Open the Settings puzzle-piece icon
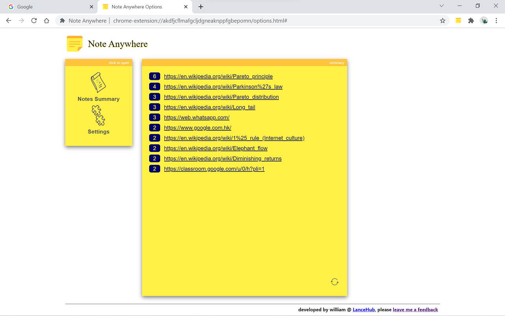The image size is (505, 316). pos(98,115)
